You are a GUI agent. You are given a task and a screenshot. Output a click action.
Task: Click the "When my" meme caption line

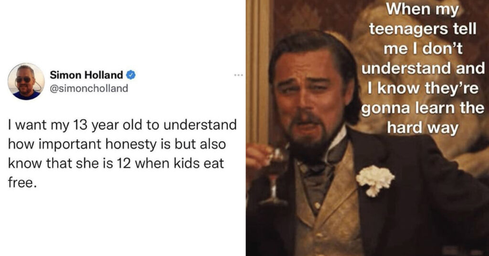[x=423, y=10]
